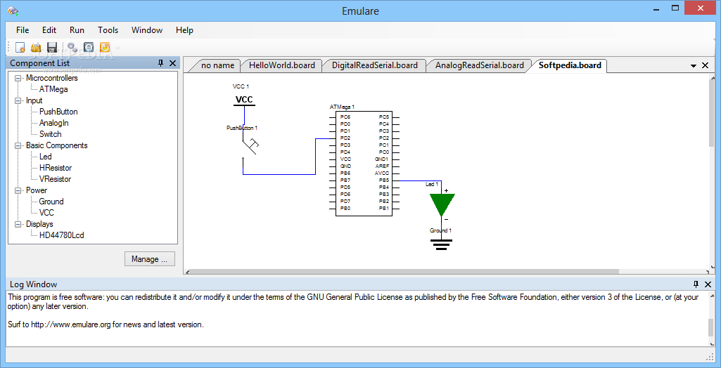Viewport: 721px width, 368px height.
Task: Click the blue circular toolbar icon
Action: click(89, 47)
